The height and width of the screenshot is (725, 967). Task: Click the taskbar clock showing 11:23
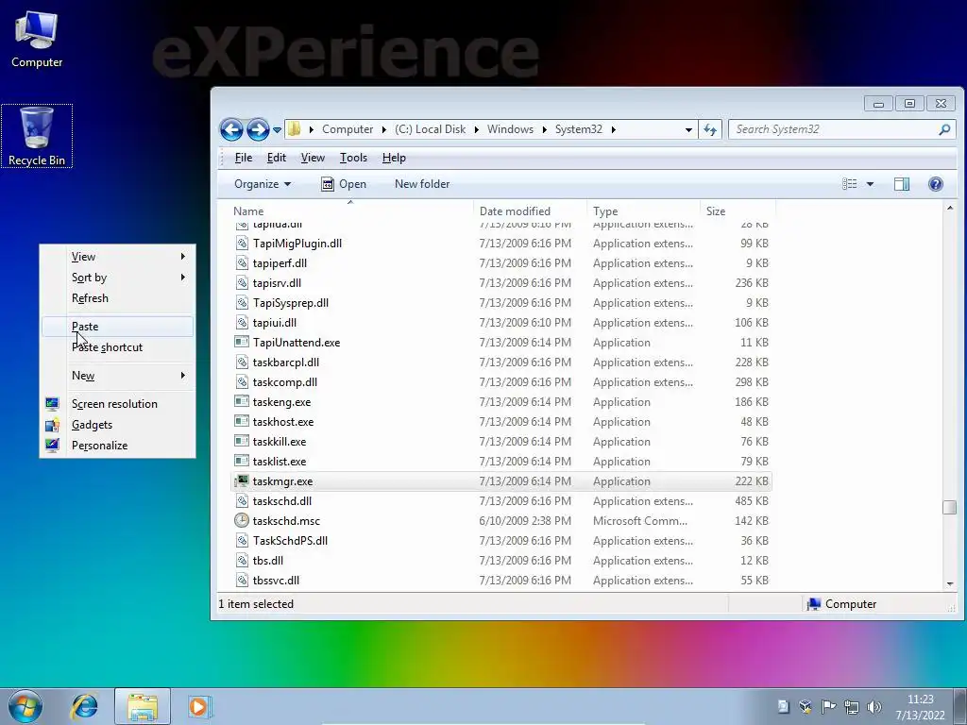[x=920, y=706]
